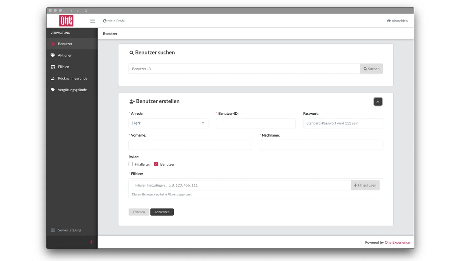Open Vergütungsgründe in the sidebar
Image resolution: width=465 pixels, height=261 pixels.
tap(72, 90)
